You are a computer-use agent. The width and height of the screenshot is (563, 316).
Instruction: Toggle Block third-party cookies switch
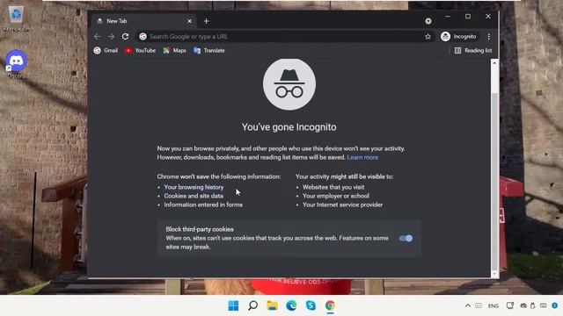tap(406, 238)
